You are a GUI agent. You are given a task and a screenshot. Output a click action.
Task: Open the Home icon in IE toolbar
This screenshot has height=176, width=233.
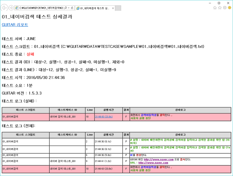coord(215,8)
